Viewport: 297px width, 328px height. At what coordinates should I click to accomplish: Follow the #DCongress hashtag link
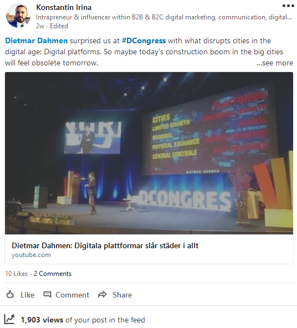pos(144,40)
